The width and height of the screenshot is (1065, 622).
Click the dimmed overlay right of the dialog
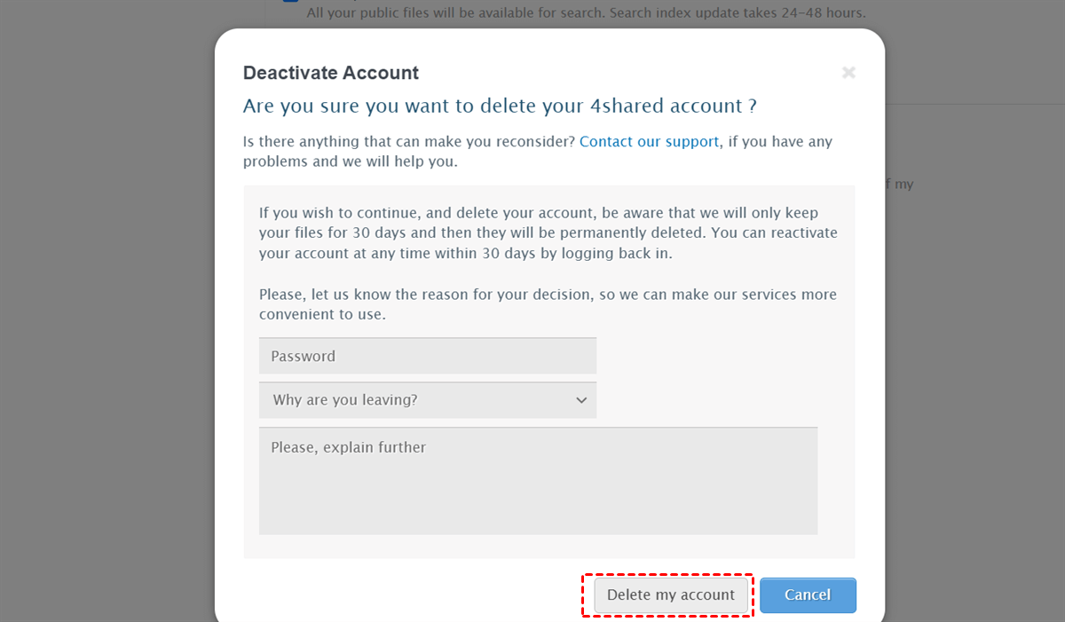976,355
